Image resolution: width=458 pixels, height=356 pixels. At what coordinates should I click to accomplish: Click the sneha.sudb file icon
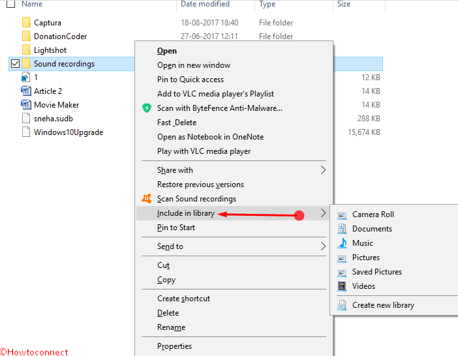click(26, 118)
